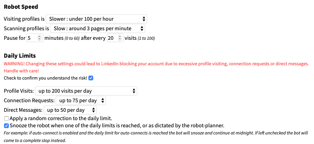Click arrow icon of Profile Visits select

[x=134, y=91]
